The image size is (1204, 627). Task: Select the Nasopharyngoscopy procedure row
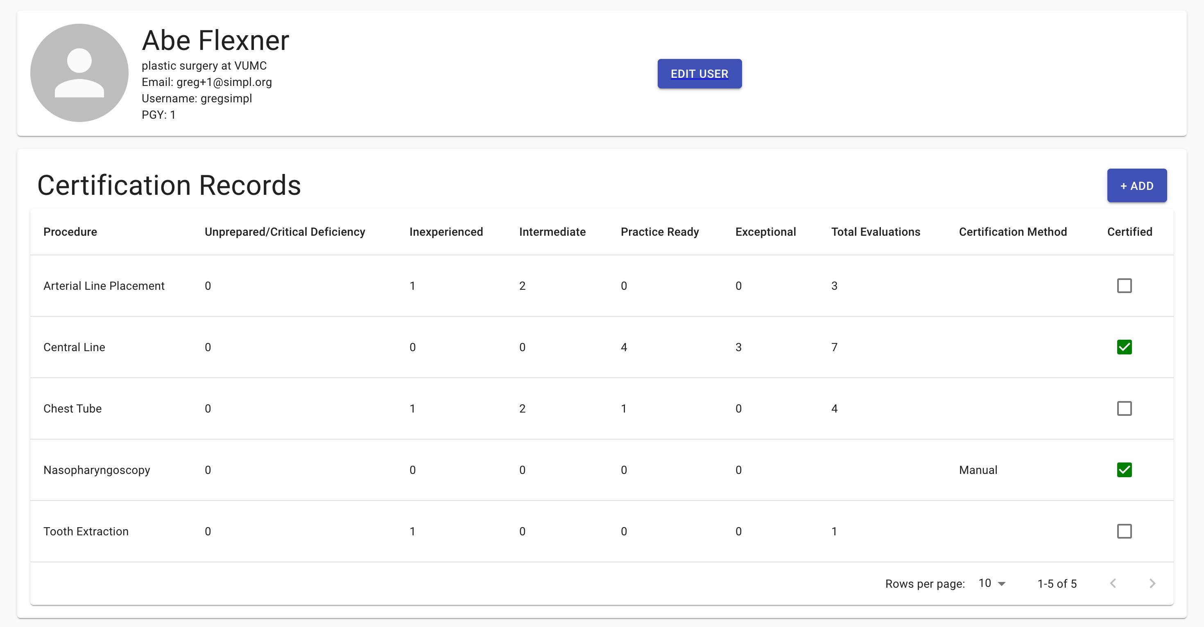(96, 470)
